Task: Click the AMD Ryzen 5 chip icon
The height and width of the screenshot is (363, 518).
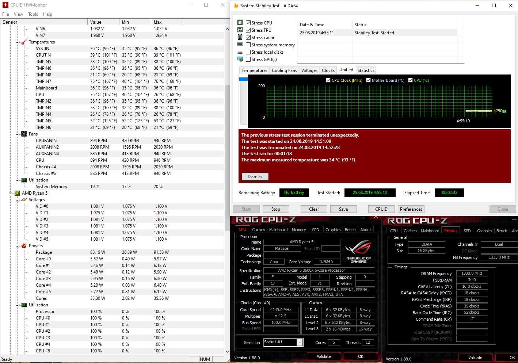Action: [x=17, y=193]
